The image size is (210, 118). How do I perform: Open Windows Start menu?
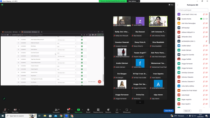pyautogui.click(x=3, y=116)
